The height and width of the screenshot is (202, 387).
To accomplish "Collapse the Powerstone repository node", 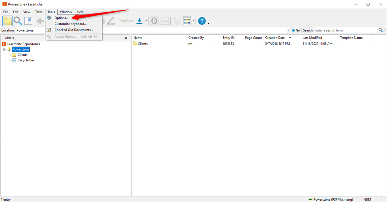I will (x=4, y=50).
